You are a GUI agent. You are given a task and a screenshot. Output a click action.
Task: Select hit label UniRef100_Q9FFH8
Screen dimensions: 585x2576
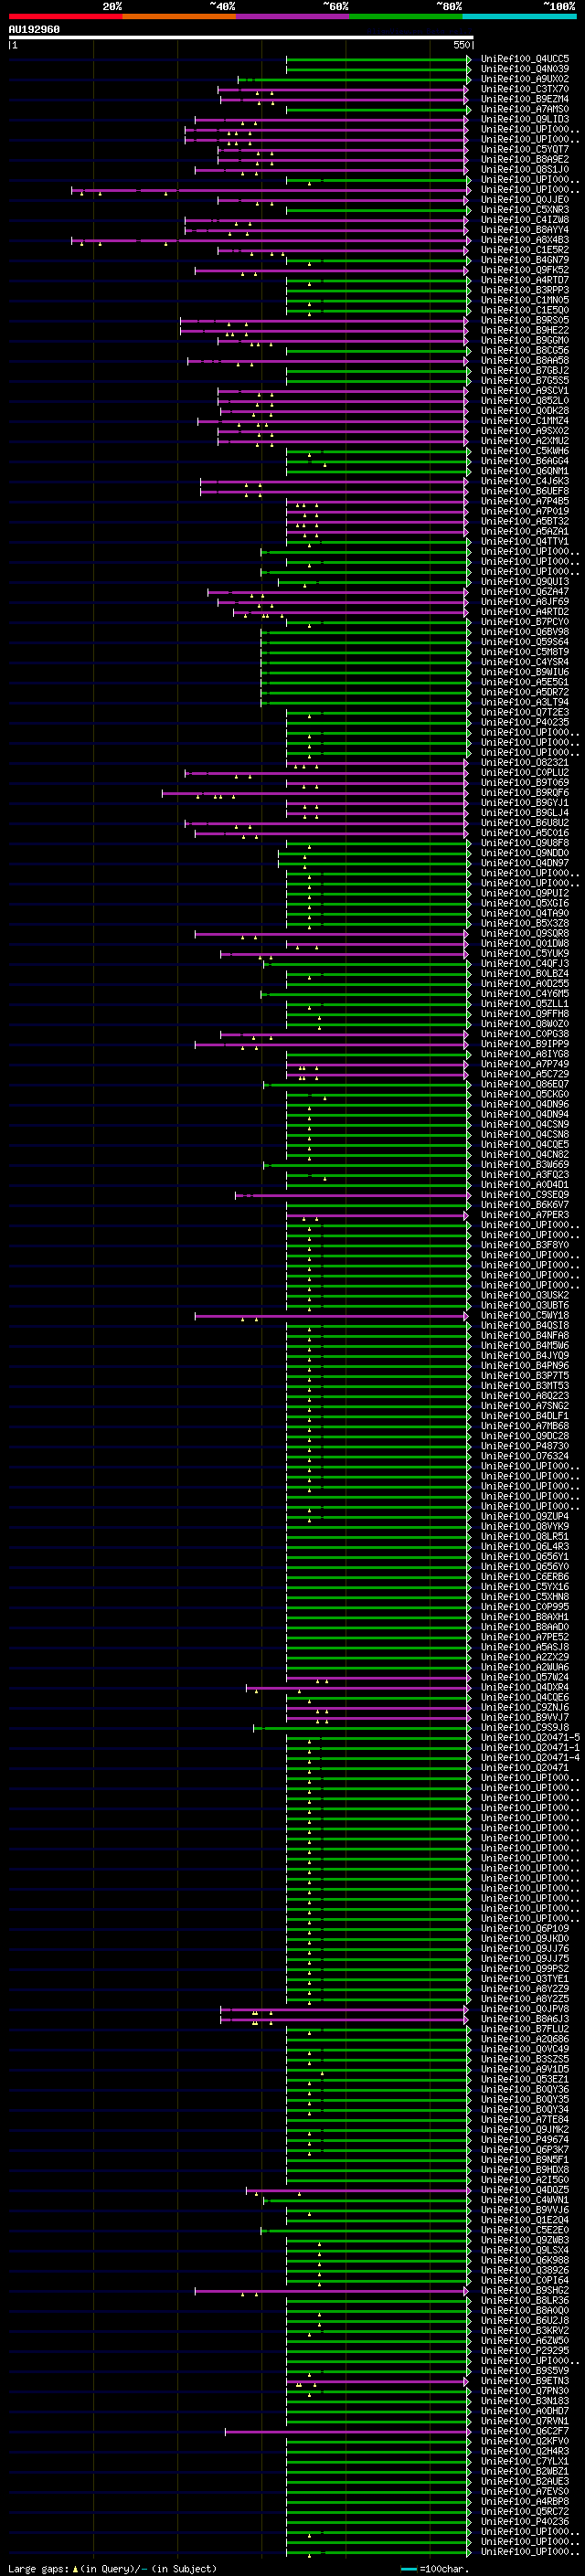point(524,1014)
